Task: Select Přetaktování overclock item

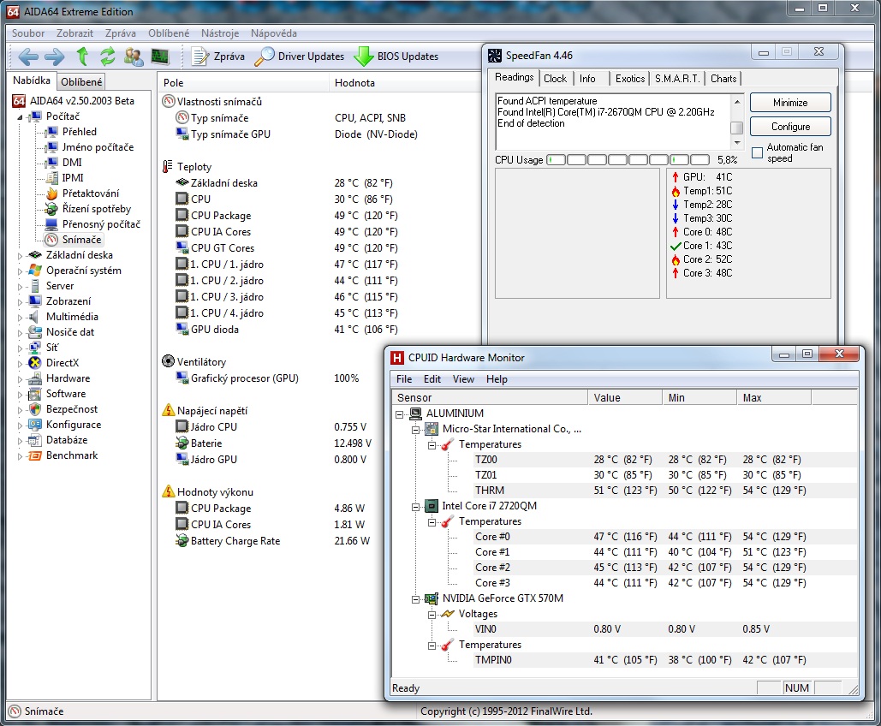Action: pyautogui.click(x=91, y=193)
